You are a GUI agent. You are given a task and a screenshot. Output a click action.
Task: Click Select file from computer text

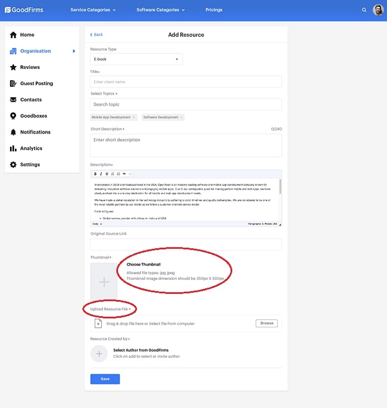[x=172, y=324]
